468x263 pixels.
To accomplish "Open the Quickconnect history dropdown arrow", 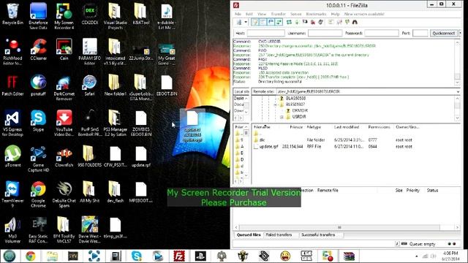I will pyautogui.click(x=460, y=33).
